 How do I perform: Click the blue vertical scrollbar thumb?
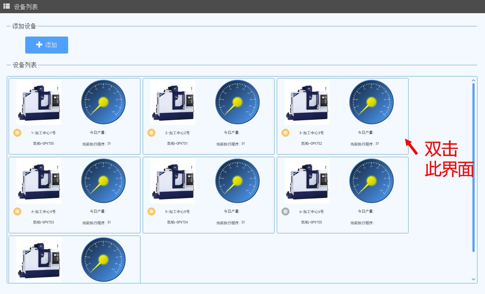click(473, 167)
